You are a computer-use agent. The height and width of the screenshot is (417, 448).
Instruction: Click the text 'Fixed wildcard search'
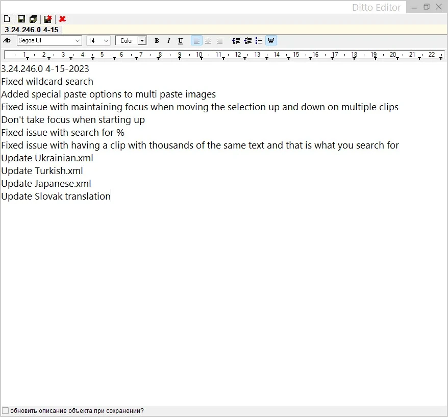point(47,82)
